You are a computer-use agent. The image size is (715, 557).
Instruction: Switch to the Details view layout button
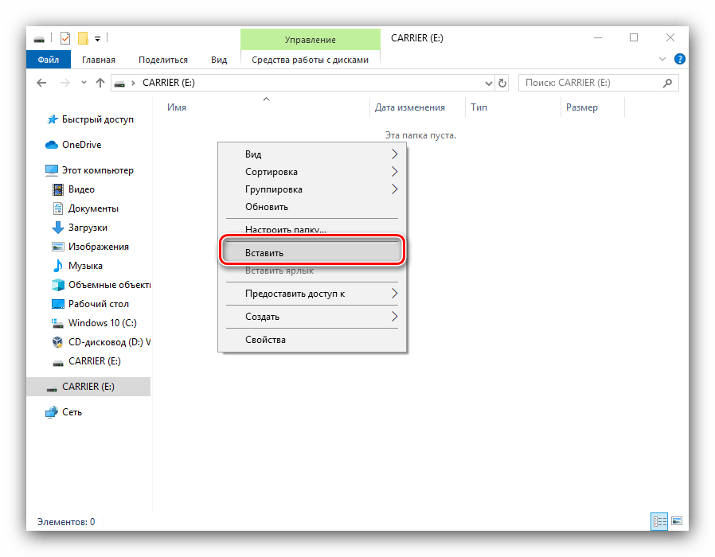[x=659, y=521]
